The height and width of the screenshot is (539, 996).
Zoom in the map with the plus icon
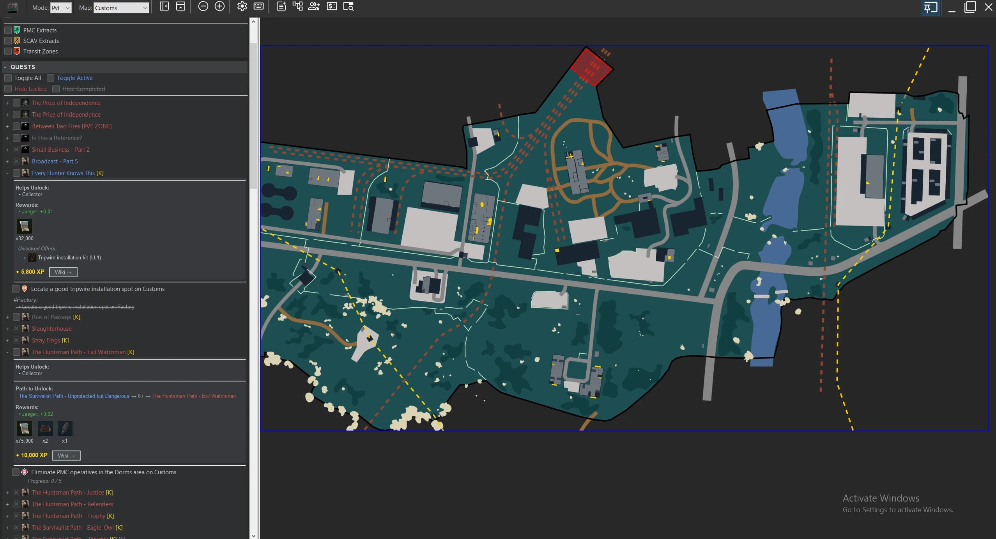220,6
